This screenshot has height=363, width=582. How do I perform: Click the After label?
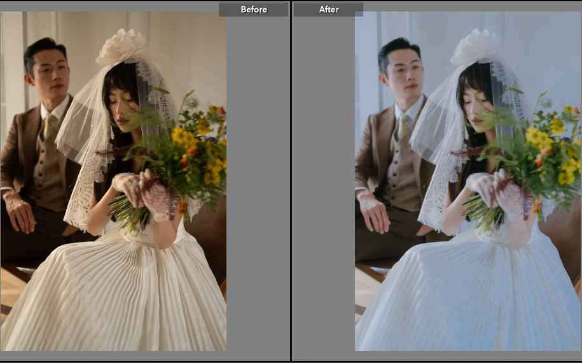tap(328, 10)
